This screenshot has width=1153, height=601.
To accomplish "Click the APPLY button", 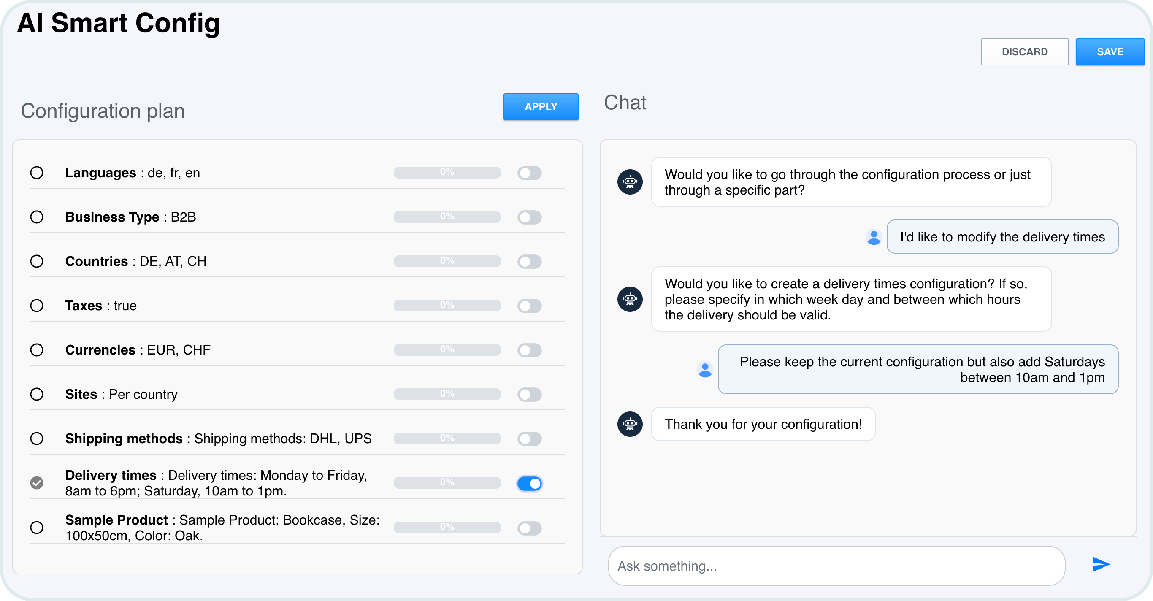I will pyautogui.click(x=541, y=107).
